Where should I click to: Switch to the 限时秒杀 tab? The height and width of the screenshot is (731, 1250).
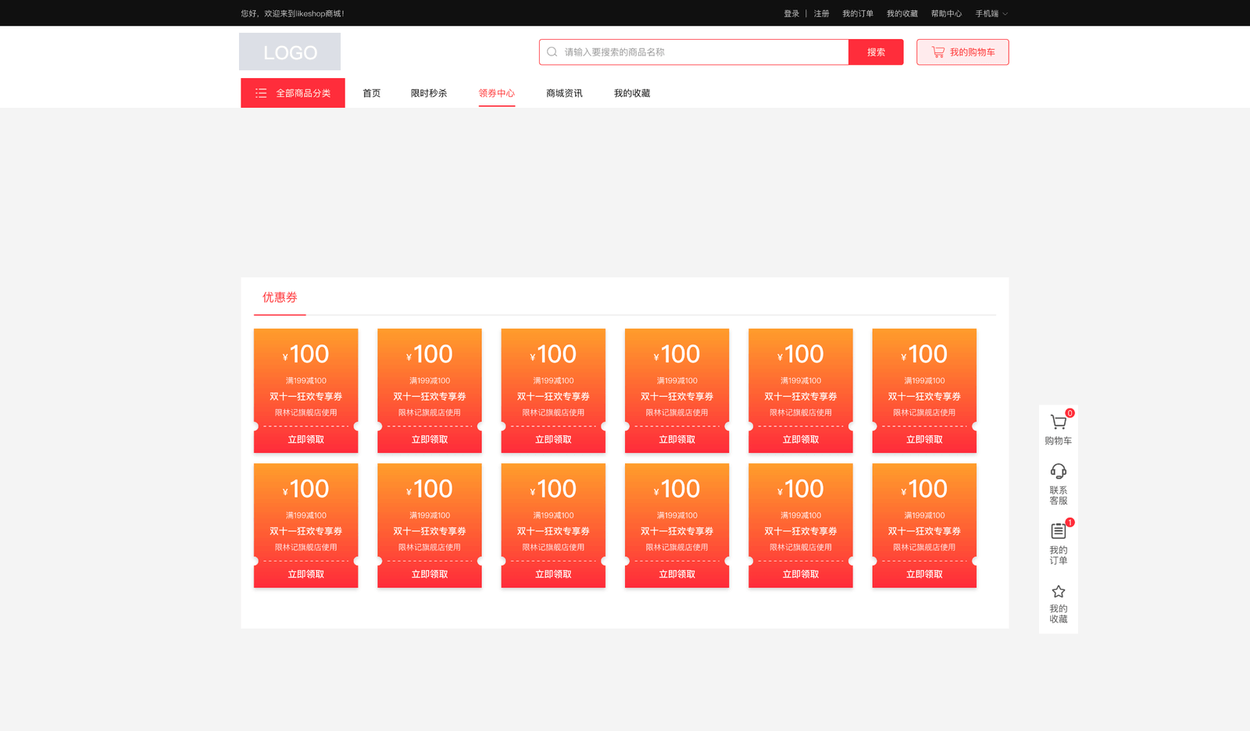pos(429,93)
